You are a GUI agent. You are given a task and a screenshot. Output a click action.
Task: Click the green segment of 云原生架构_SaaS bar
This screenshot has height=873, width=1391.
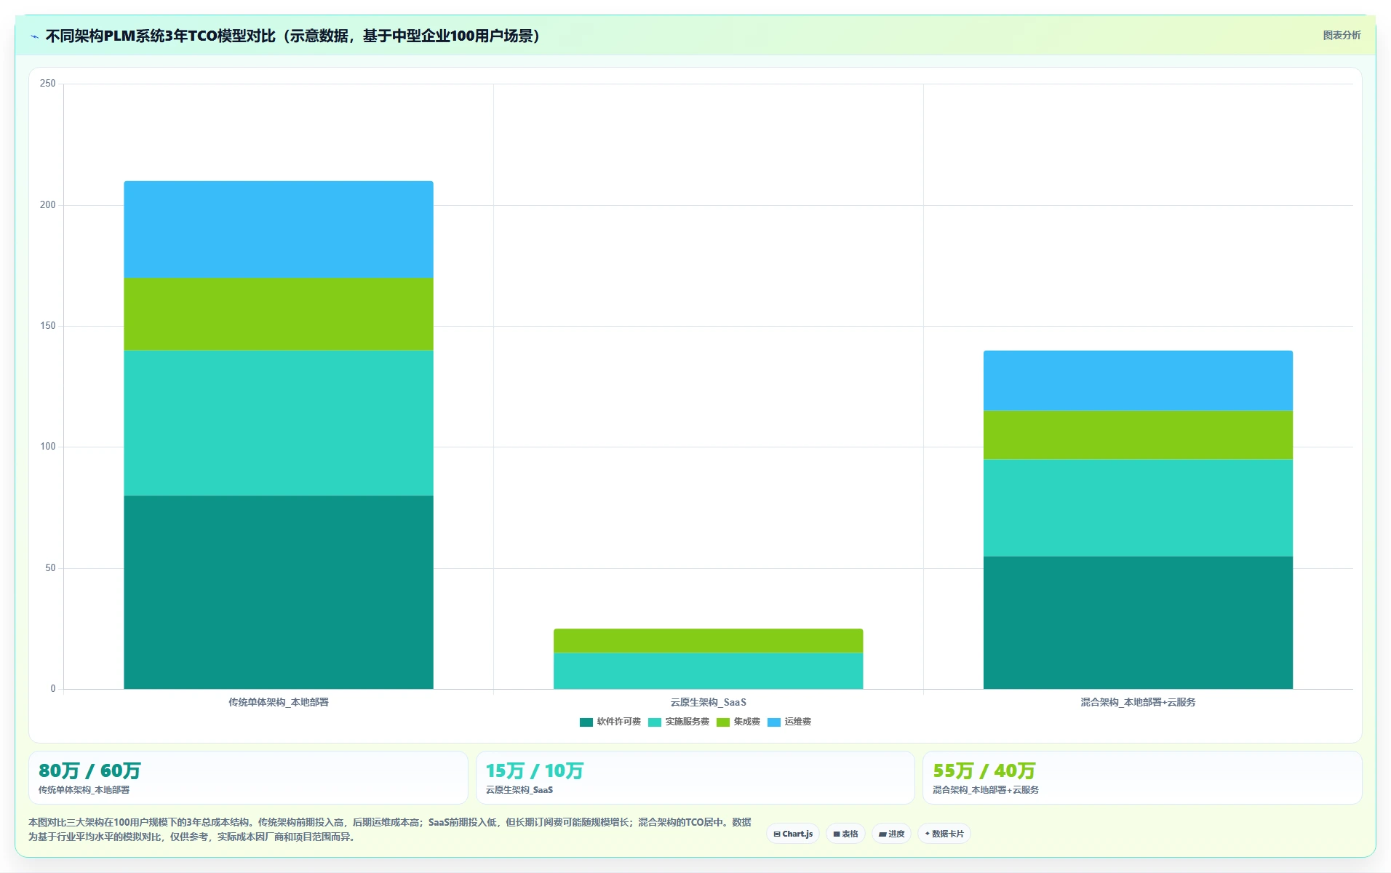pyautogui.click(x=708, y=641)
